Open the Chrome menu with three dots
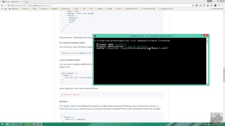The width and height of the screenshot is (225, 126). (x=223, y=6)
